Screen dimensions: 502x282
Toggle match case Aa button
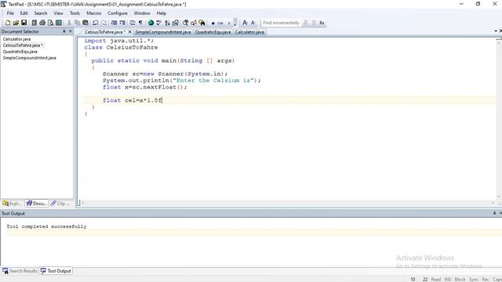(322, 23)
